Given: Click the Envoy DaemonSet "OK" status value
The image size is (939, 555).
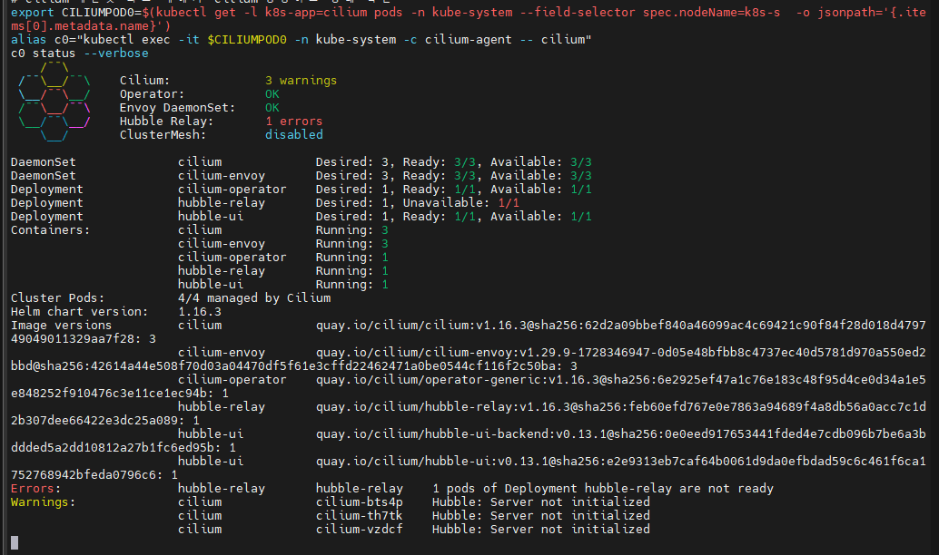Looking at the screenshot, I should [x=272, y=108].
